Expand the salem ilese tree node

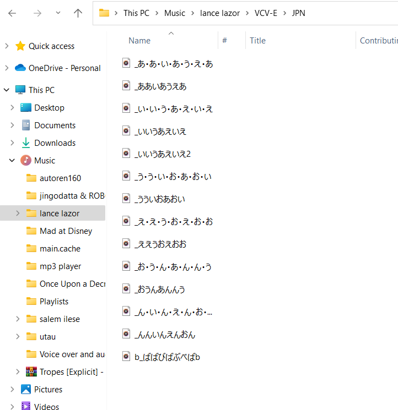tap(18, 319)
